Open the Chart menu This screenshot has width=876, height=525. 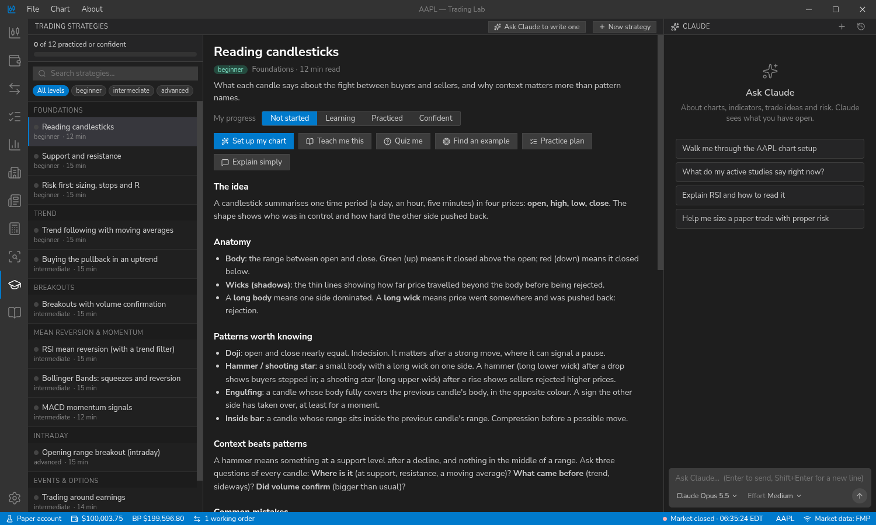[60, 9]
